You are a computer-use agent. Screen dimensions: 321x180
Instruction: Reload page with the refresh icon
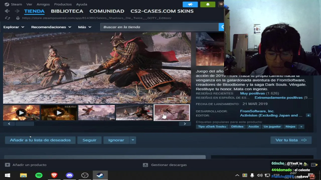[8, 18]
